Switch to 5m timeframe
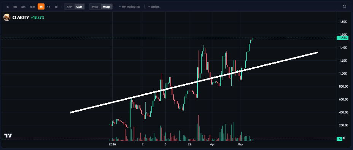The width and height of the screenshot is (353, 150). coord(24,6)
